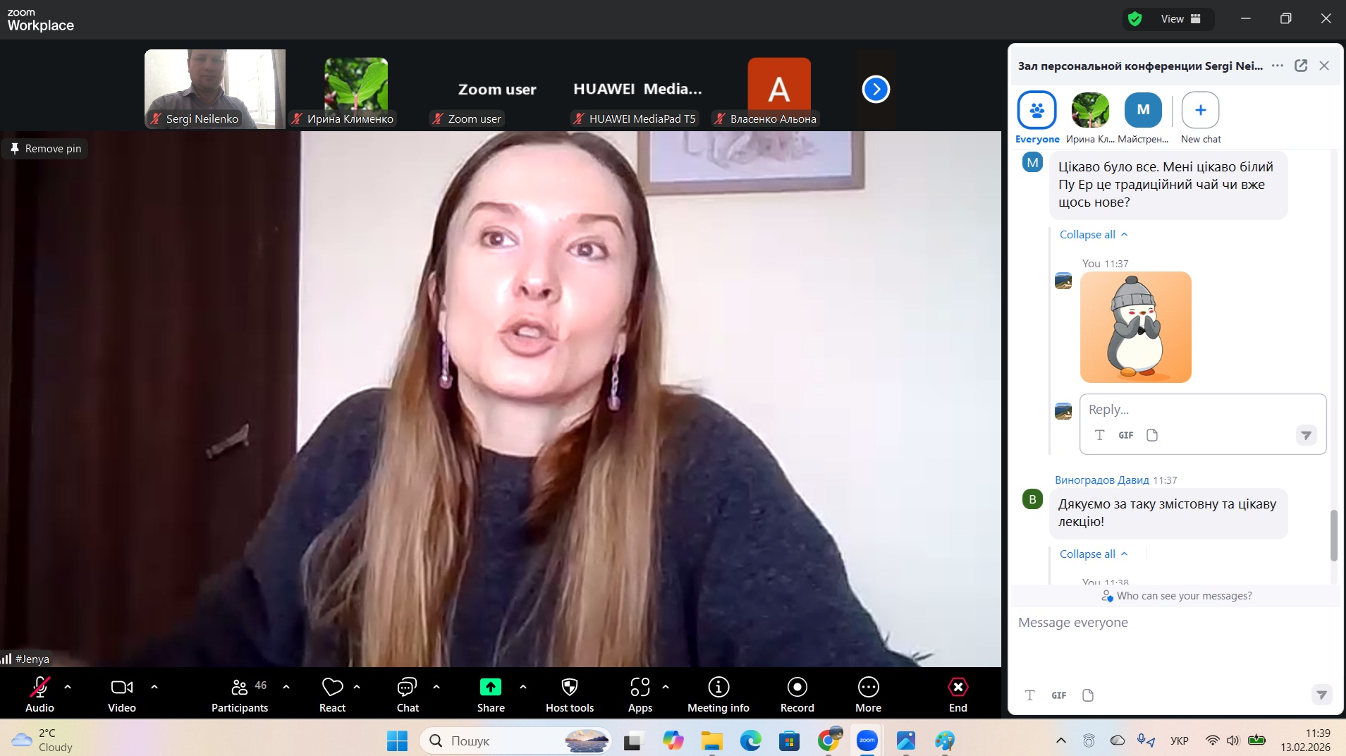Start a New chat
This screenshot has width=1346, height=756.
(1201, 118)
